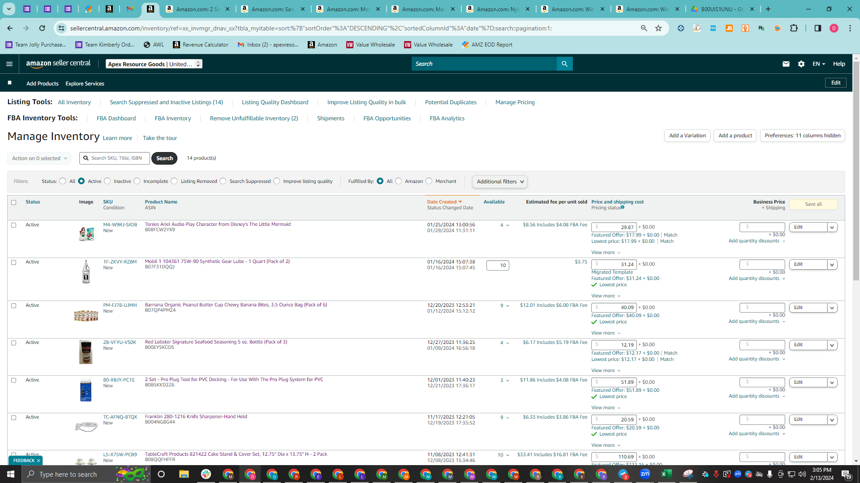Open Edit dropdown arrow for Tonies Ariel row
This screenshot has height=483, width=860.
click(x=832, y=227)
